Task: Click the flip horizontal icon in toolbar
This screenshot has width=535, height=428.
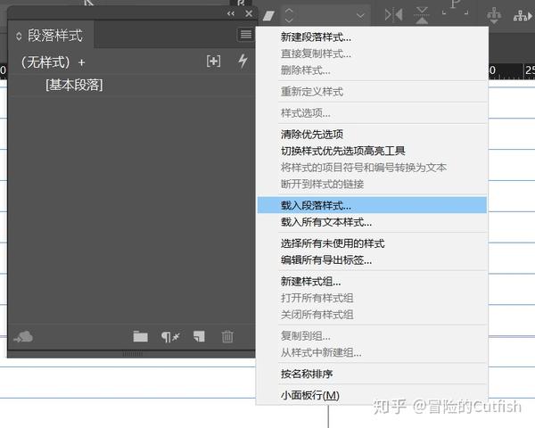Action: click(393, 15)
